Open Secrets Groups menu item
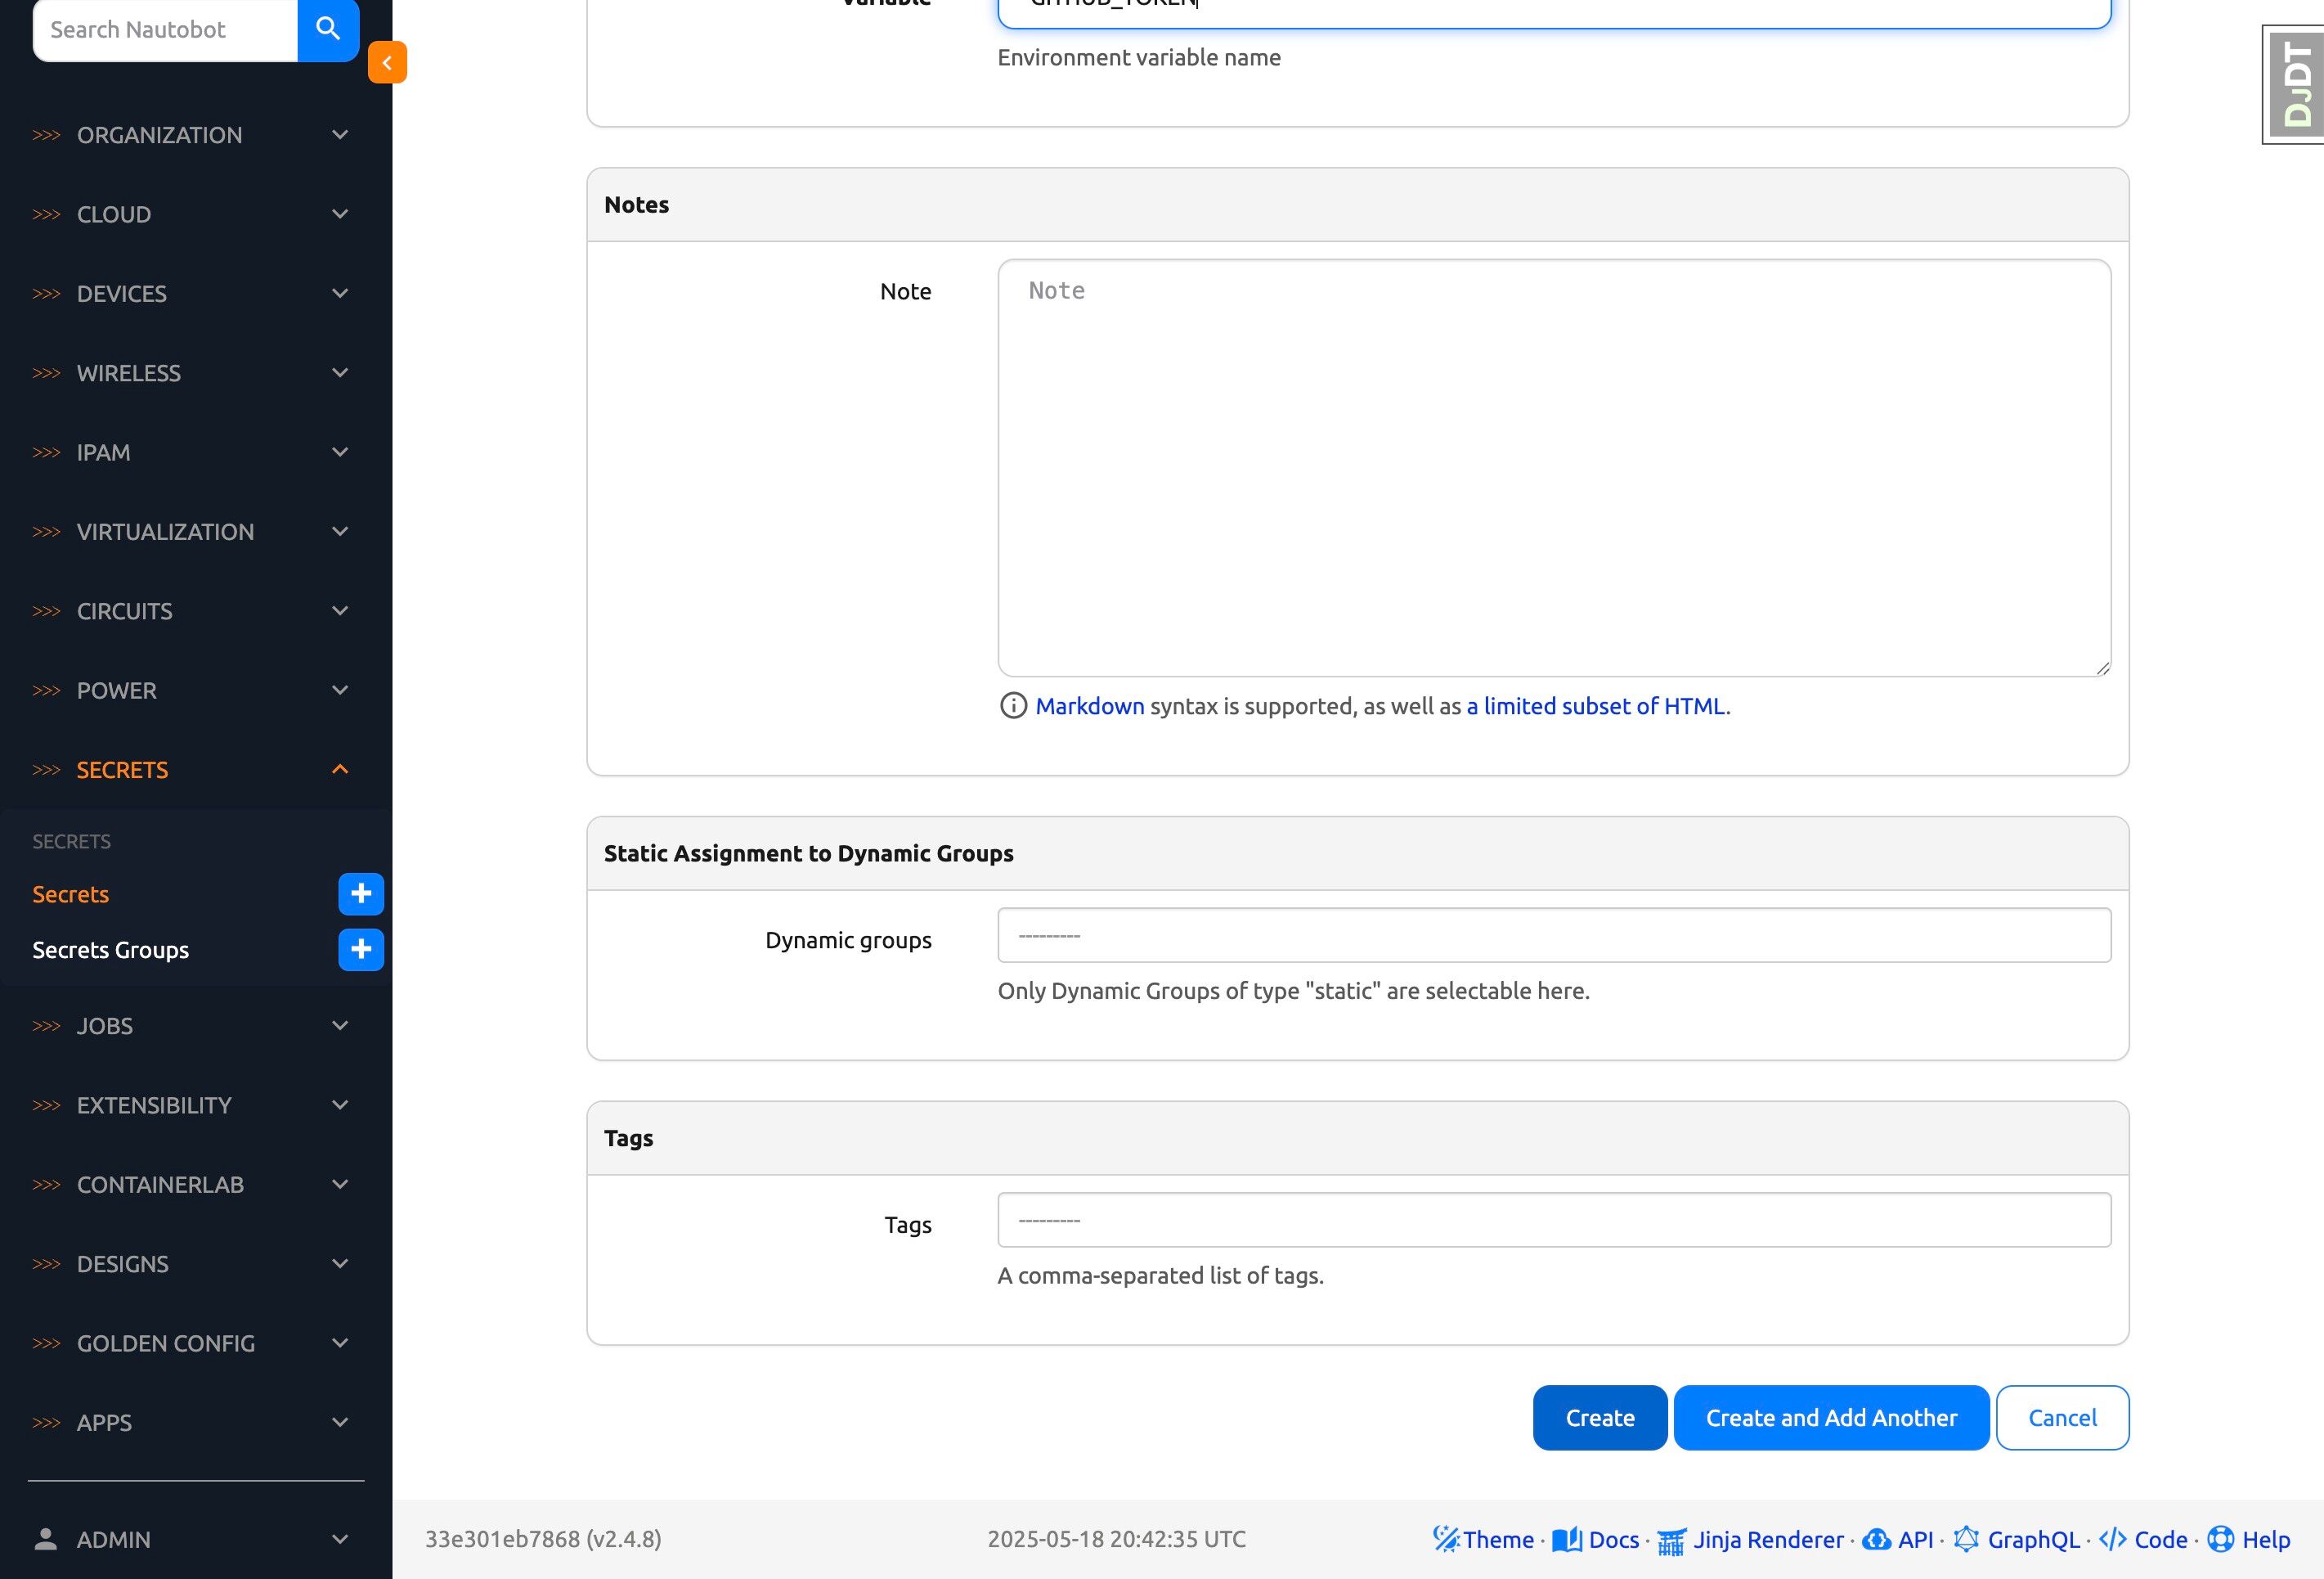2324x1579 pixels. (111, 950)
